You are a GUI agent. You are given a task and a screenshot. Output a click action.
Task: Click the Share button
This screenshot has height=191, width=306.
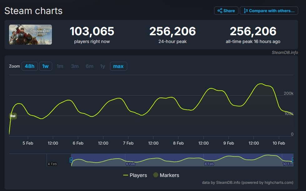(226, 11)
